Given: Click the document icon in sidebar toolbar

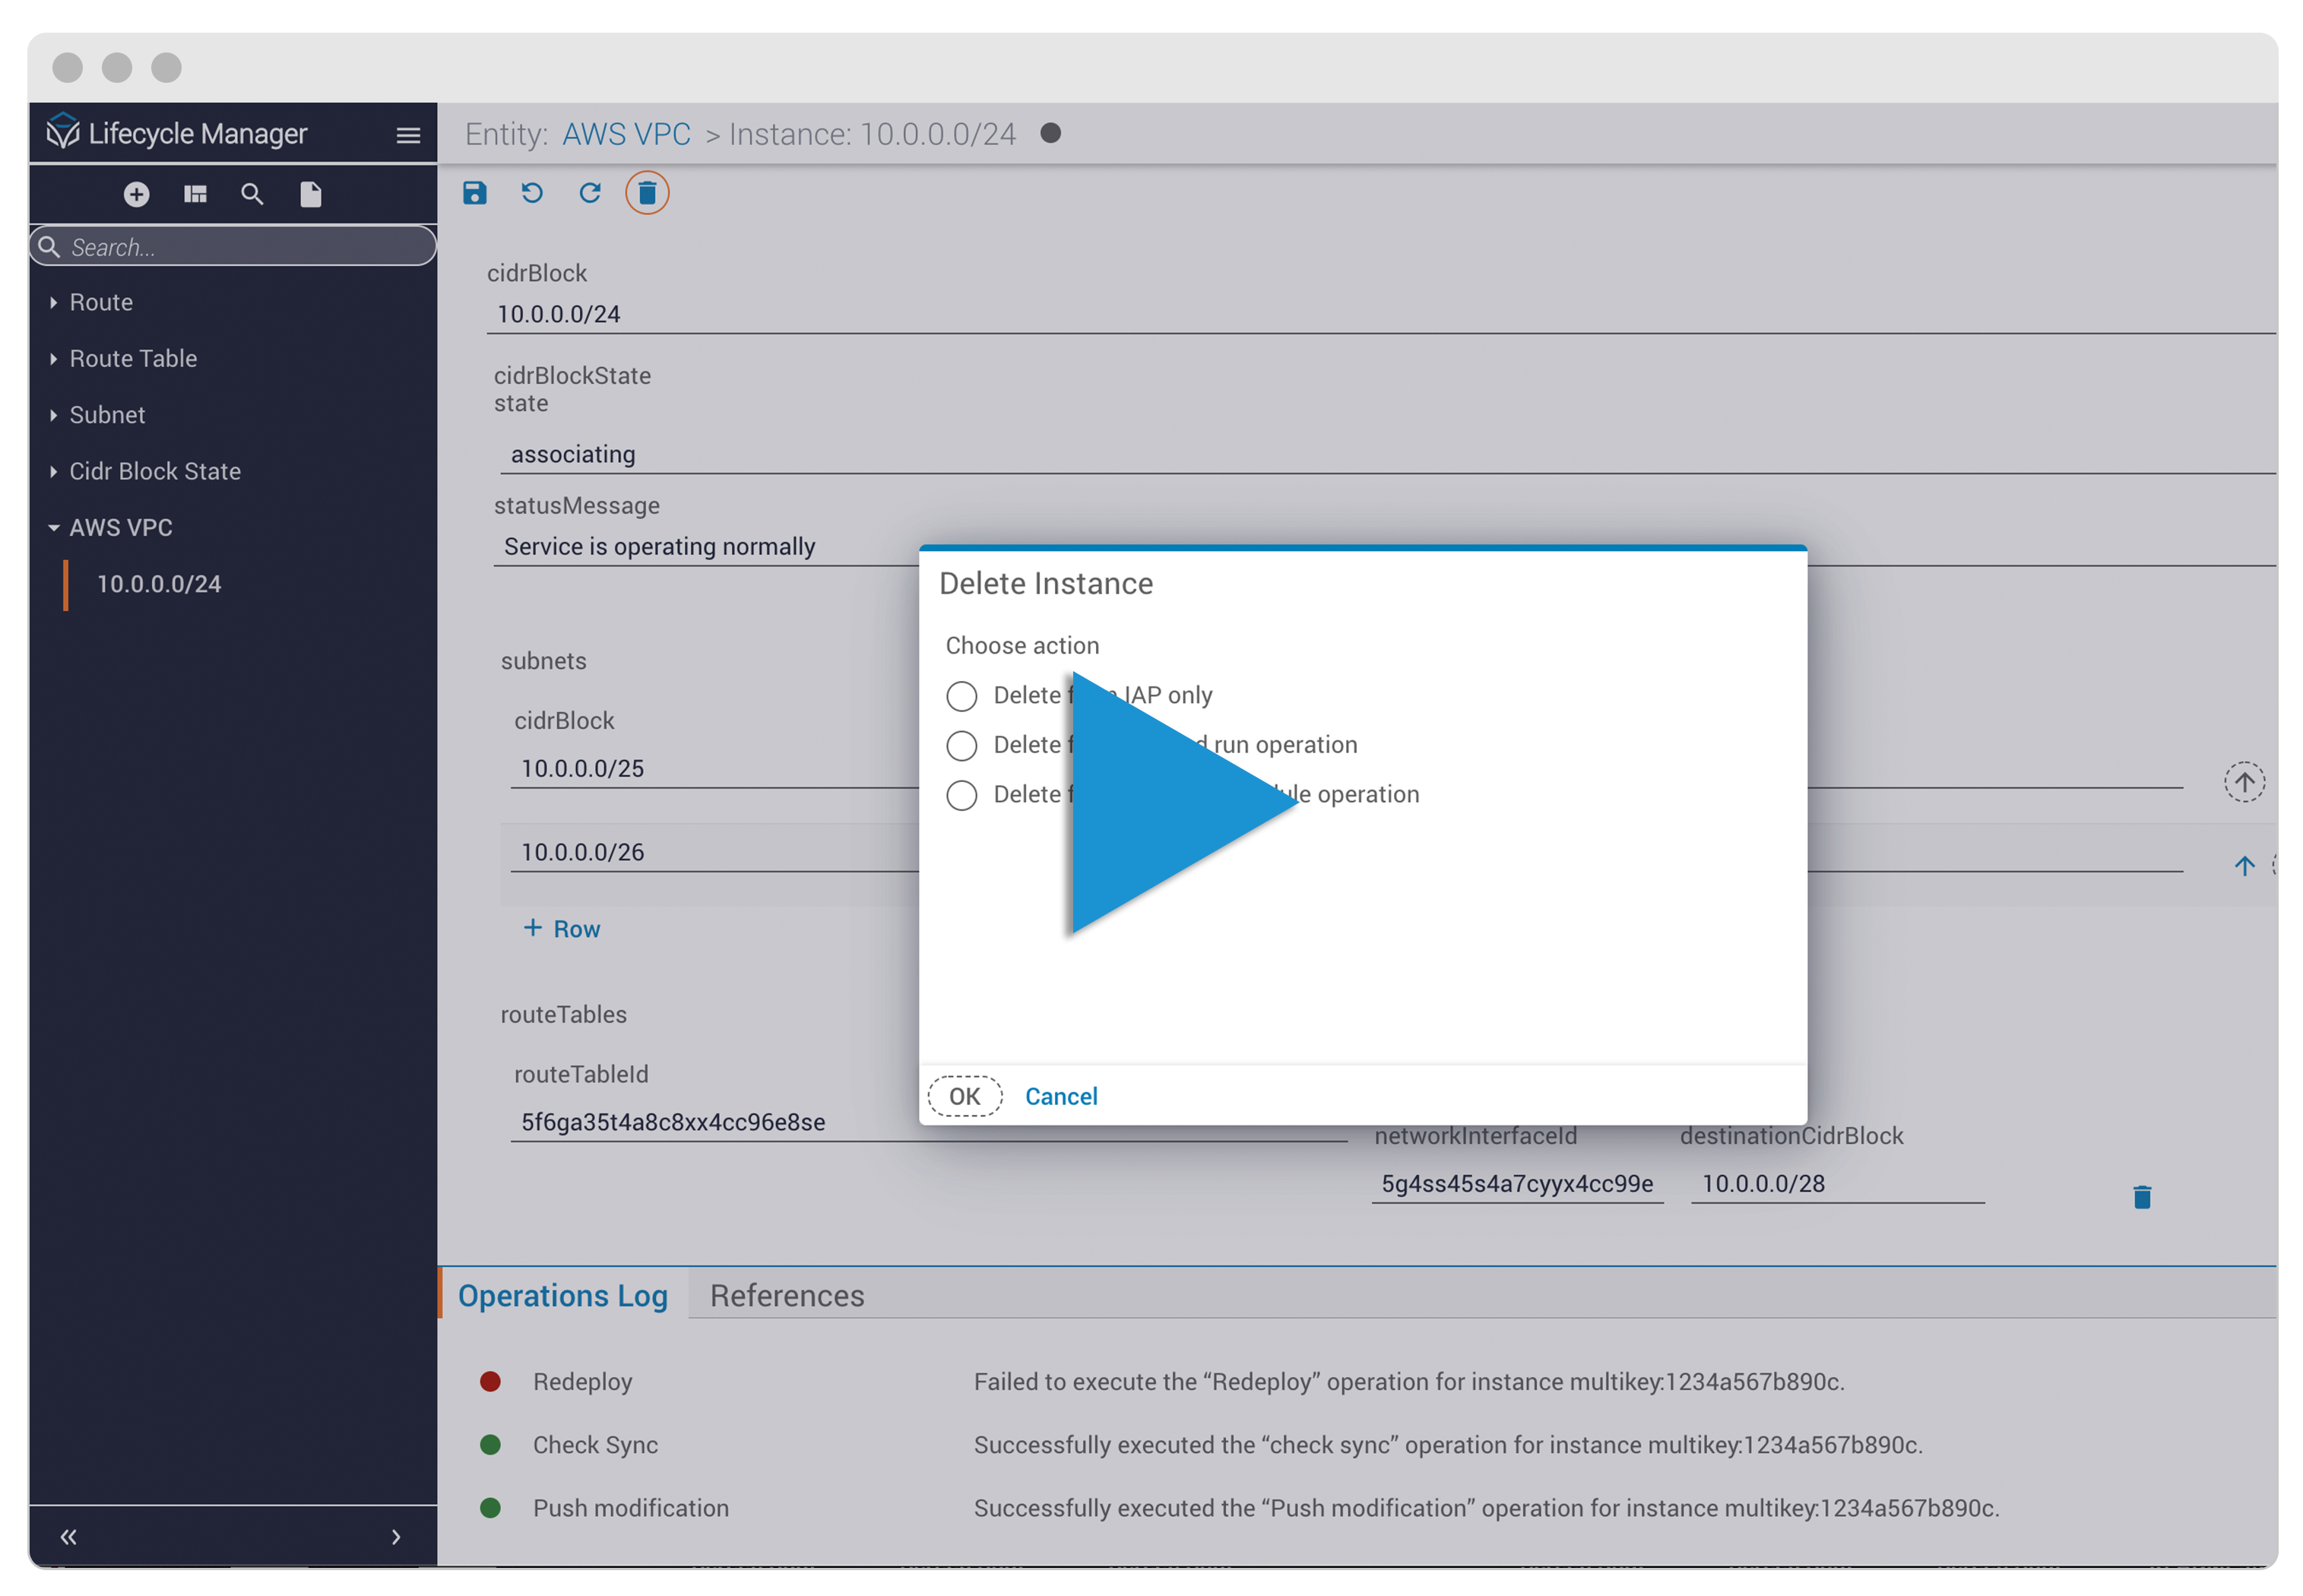Looking at the screenshot, I should [311, 194].
